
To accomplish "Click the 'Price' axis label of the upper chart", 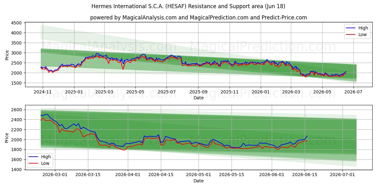I will 7,55.
